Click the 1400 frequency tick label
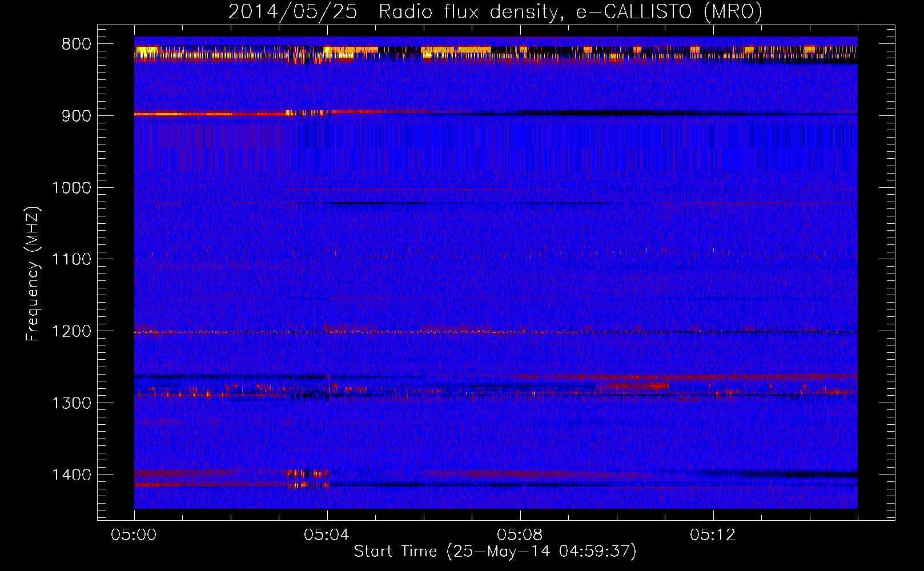The height and width of the screenshot is (571, 924). click(x=71, y=475)
